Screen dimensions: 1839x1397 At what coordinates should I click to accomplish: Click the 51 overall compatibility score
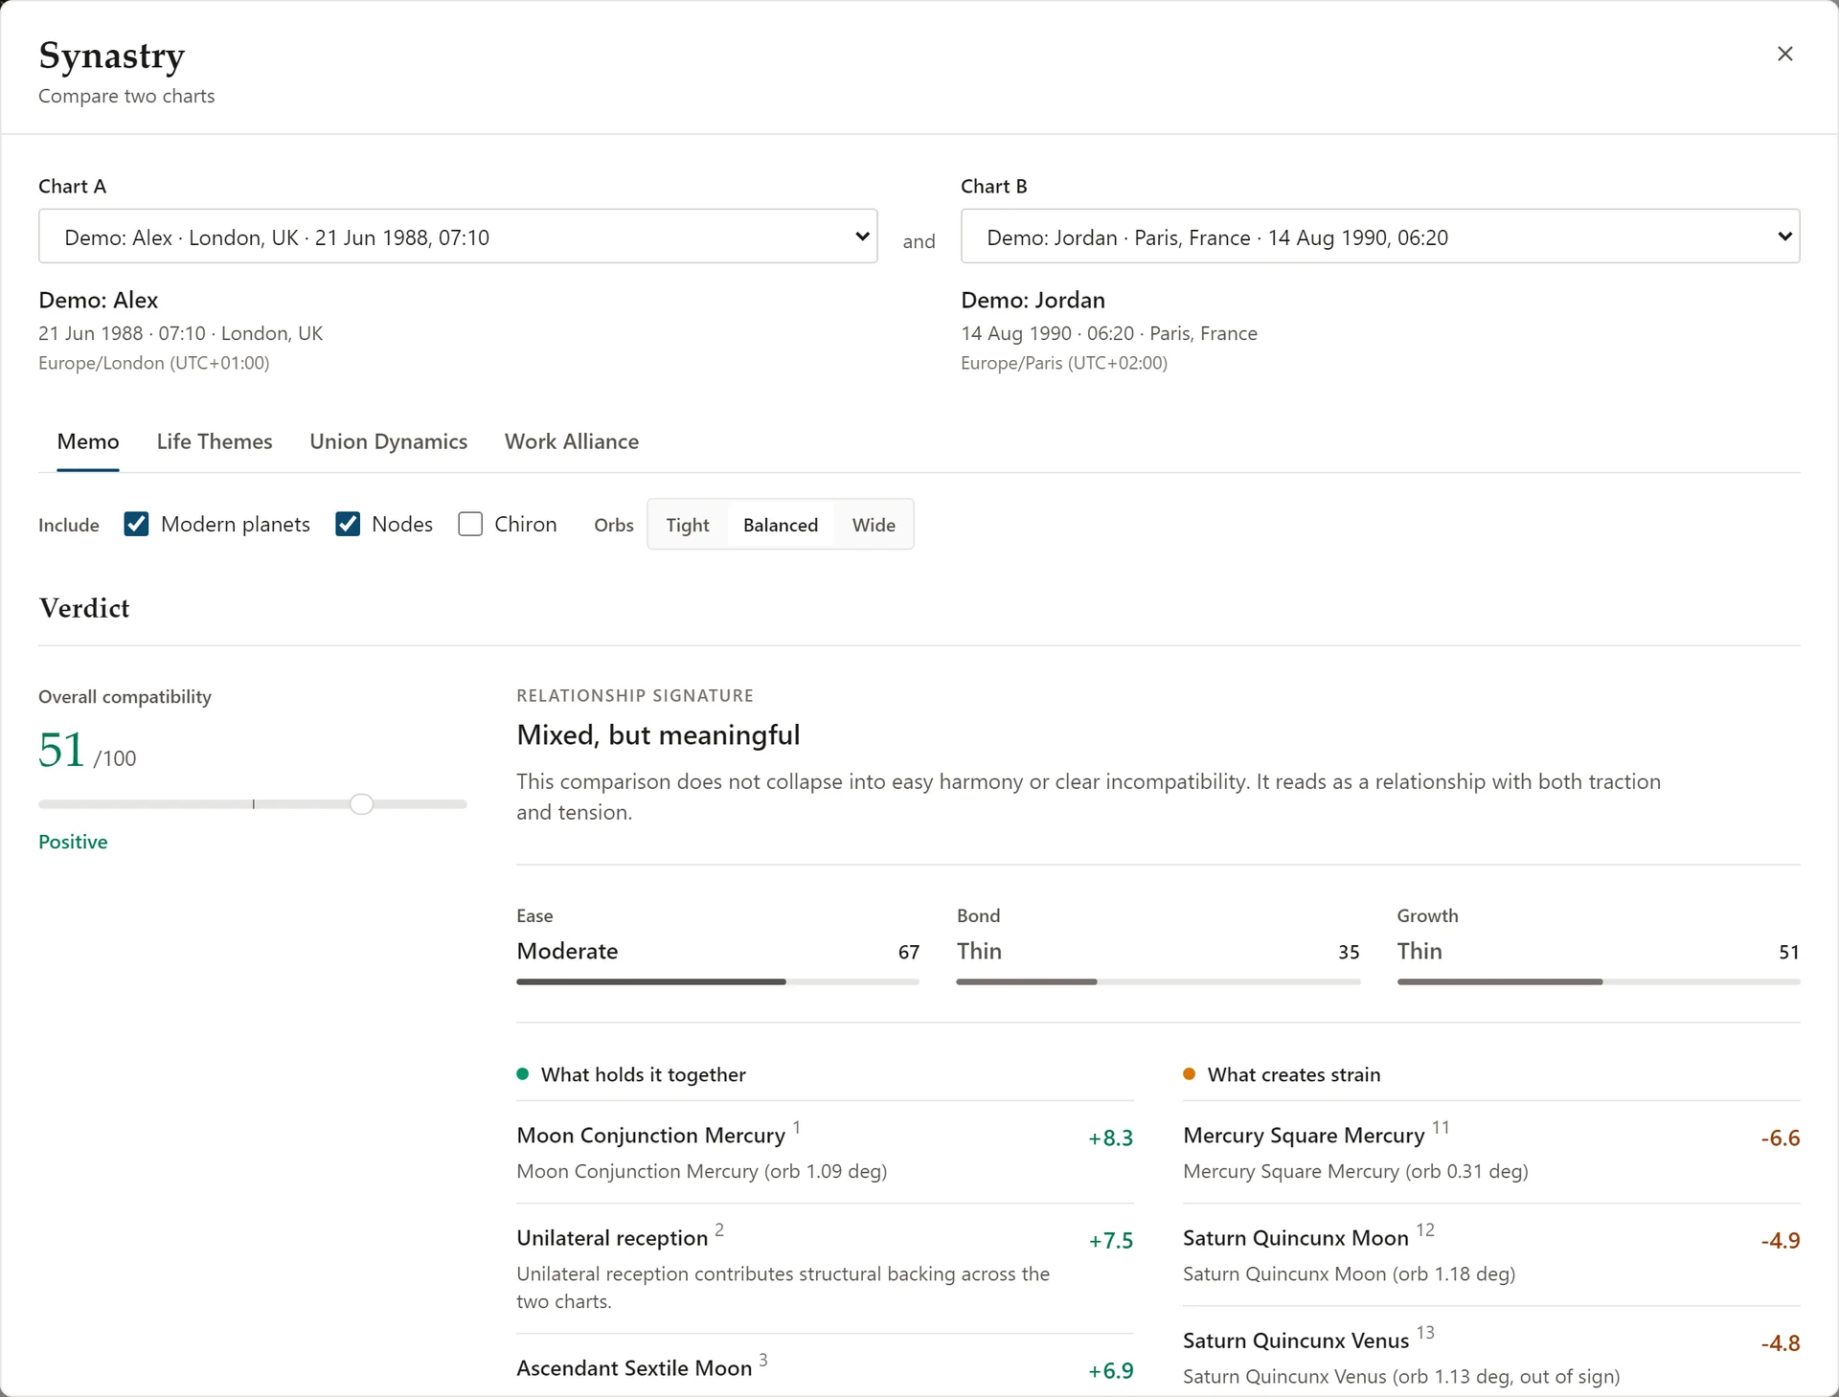[61, 749]
